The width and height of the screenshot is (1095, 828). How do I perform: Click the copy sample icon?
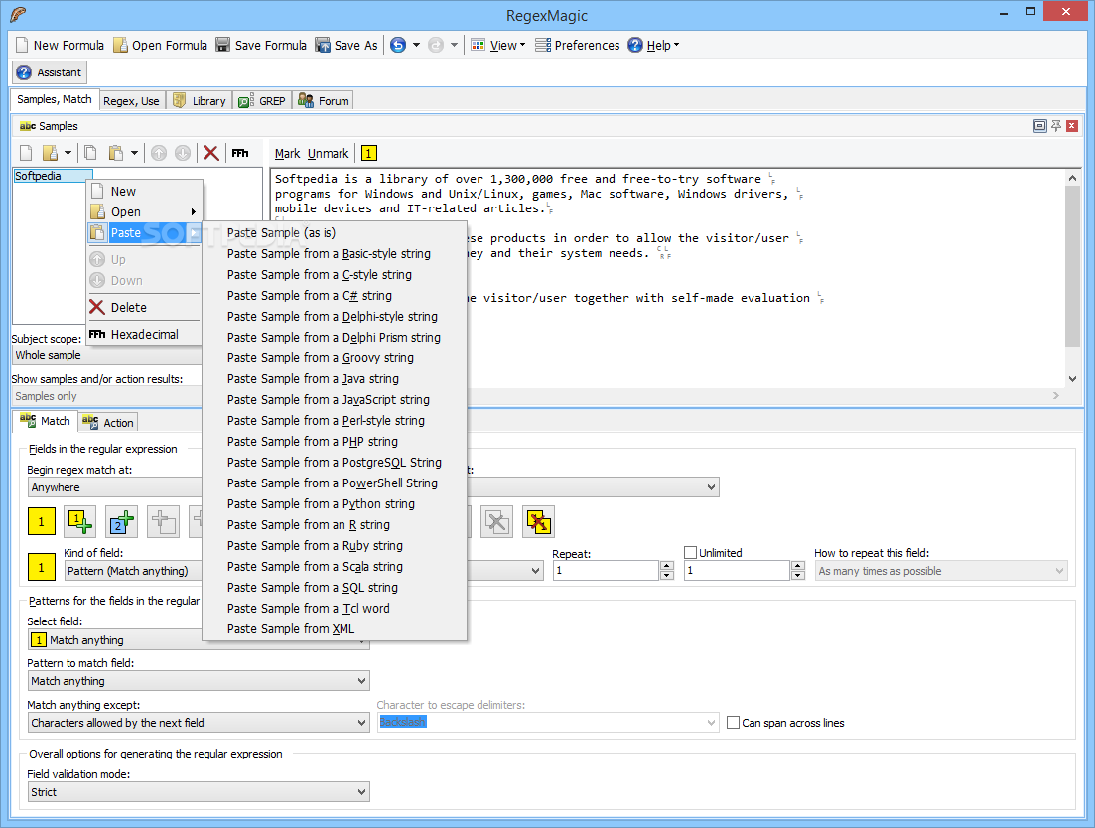(x=90, y=153)
